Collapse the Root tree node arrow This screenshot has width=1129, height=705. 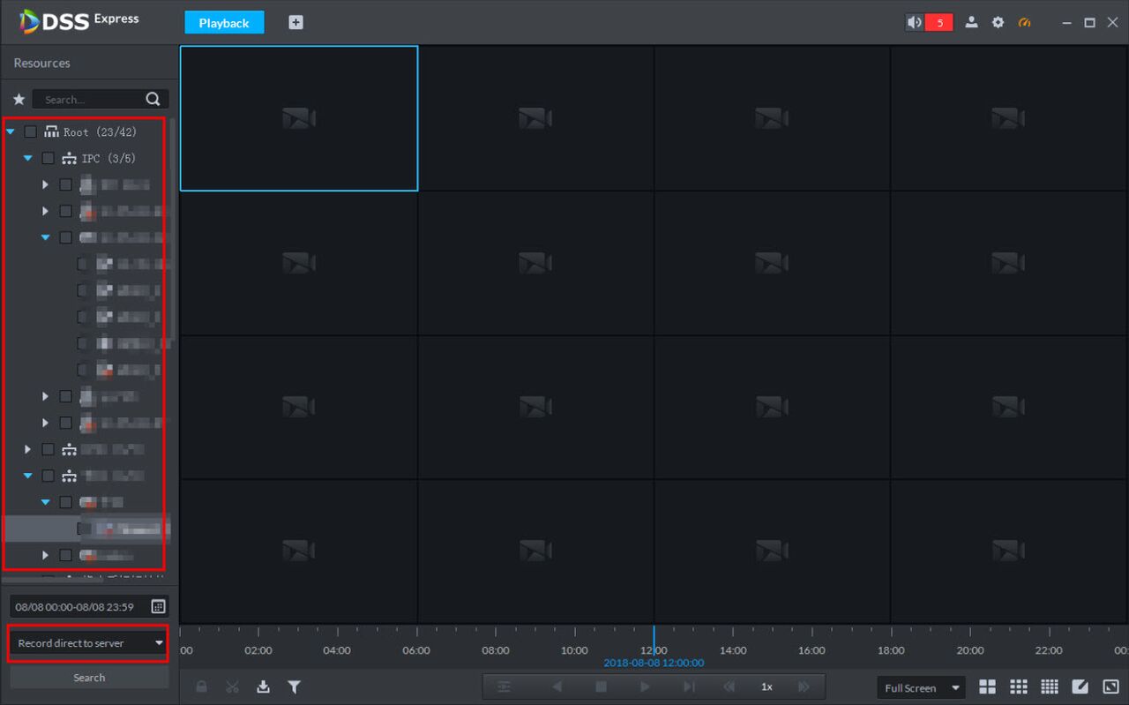[x=11, y=131]
